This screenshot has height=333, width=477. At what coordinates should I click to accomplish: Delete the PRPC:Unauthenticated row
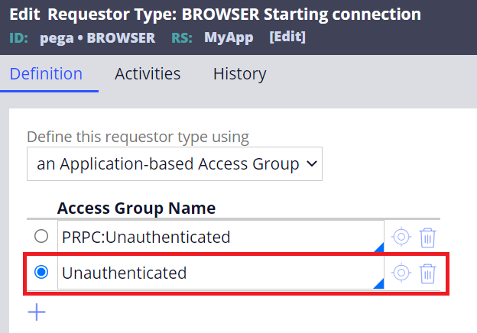(x=427, y=238)
